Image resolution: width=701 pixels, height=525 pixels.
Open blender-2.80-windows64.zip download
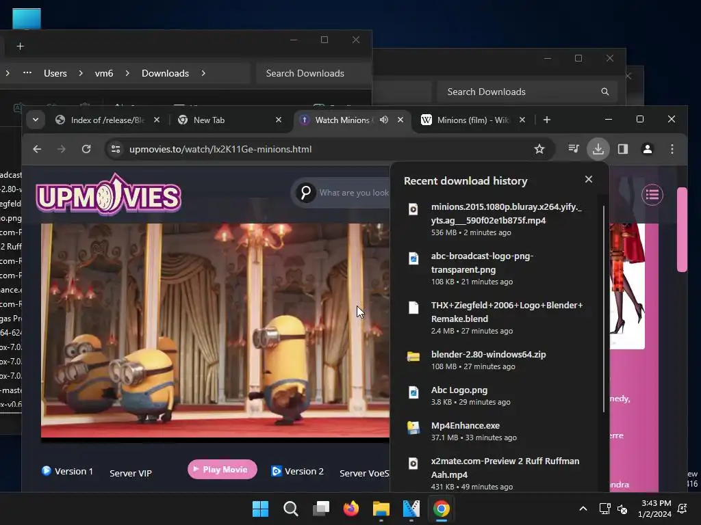click(498, 360)
